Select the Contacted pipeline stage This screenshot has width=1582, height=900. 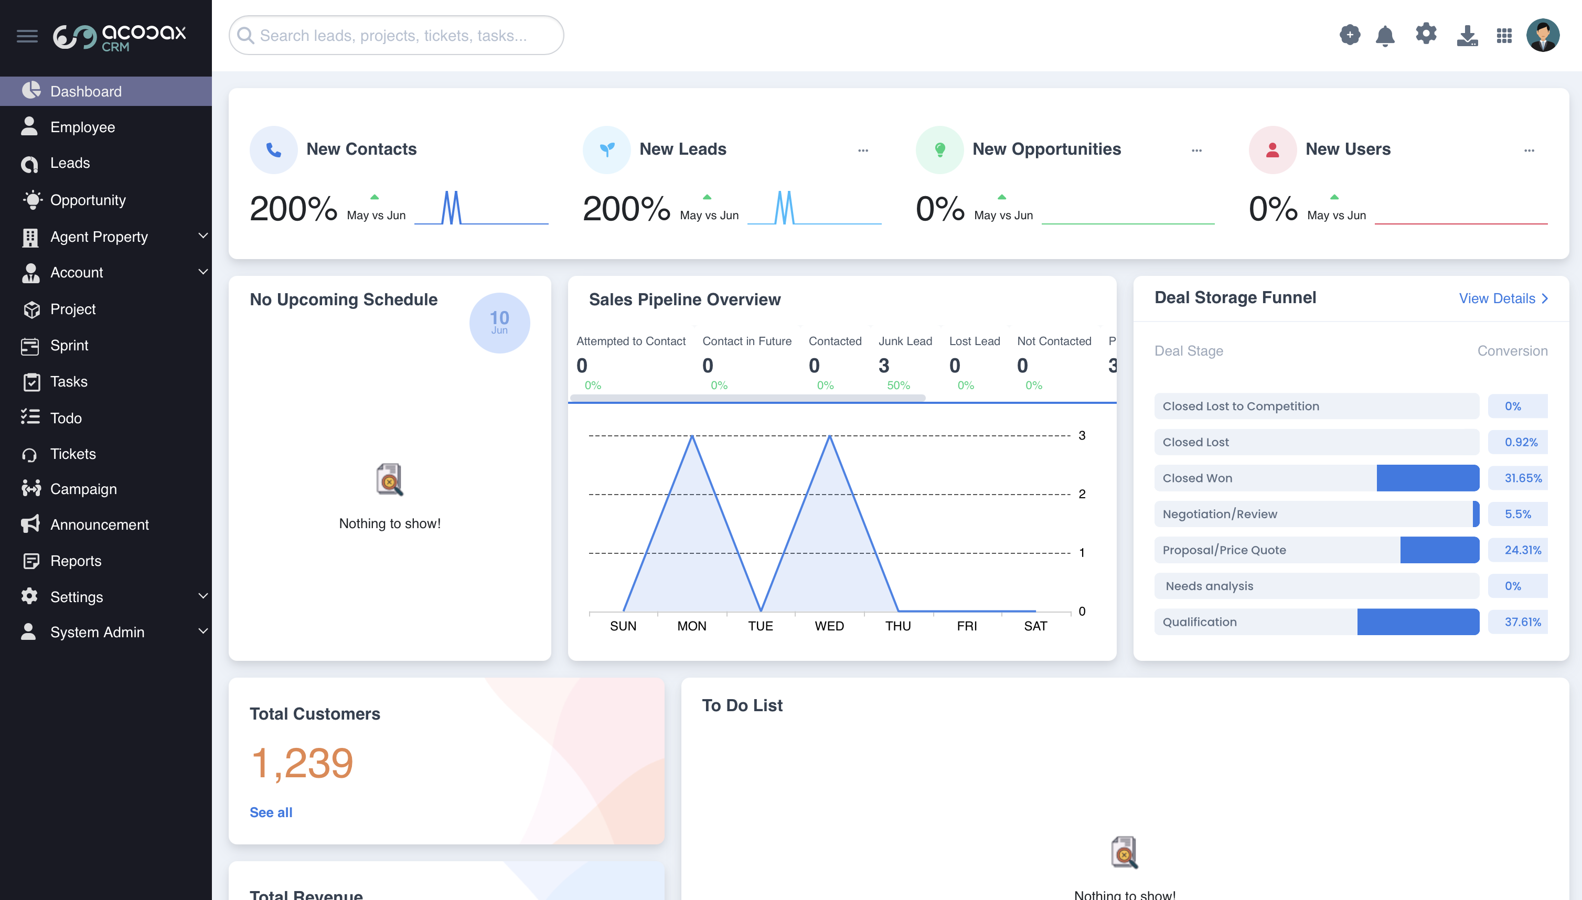pyautogui.click(x=835, y=363)
